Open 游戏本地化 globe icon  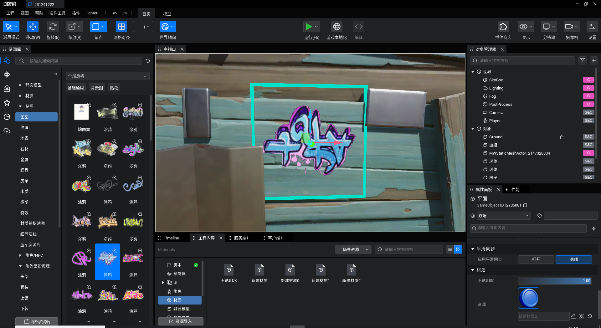point(337,27)
